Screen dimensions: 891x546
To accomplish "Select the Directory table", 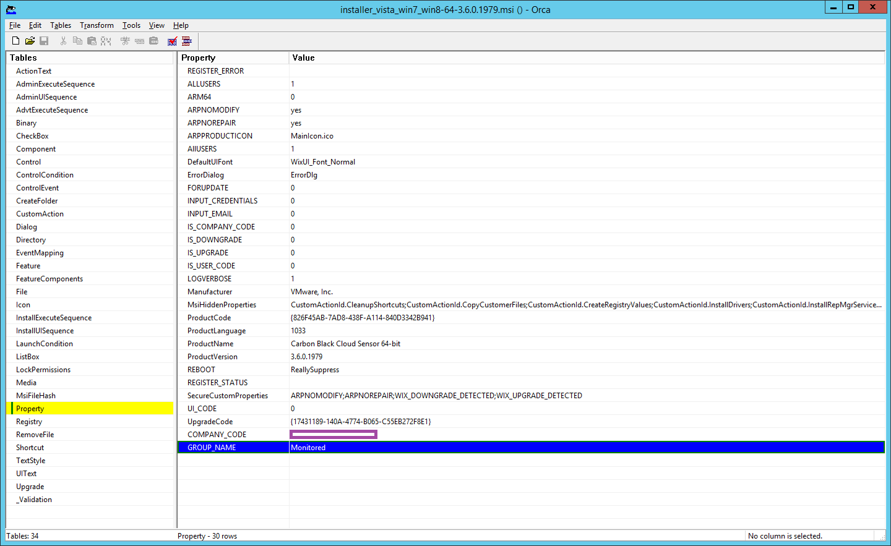I will [x=31, y=240].
